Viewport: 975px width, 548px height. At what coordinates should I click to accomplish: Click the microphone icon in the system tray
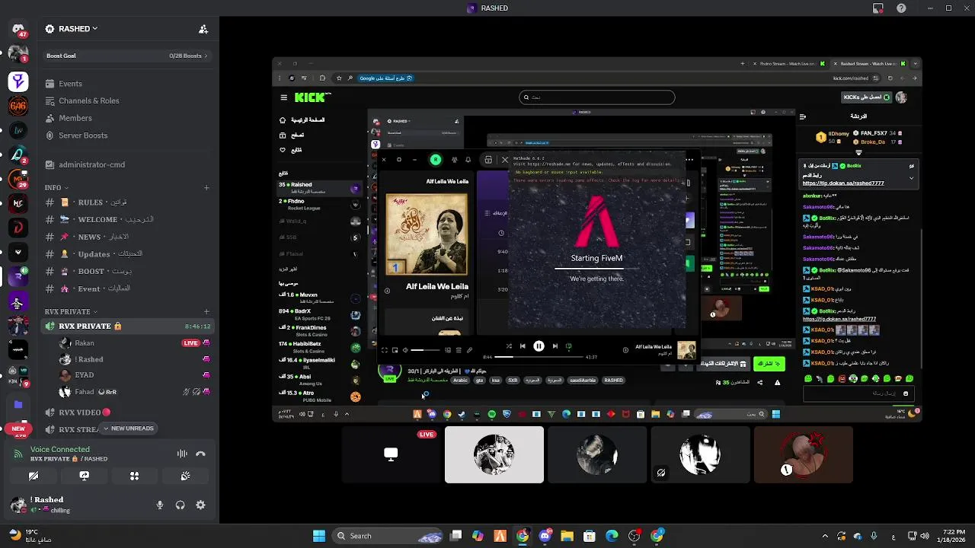pos(873,536)
